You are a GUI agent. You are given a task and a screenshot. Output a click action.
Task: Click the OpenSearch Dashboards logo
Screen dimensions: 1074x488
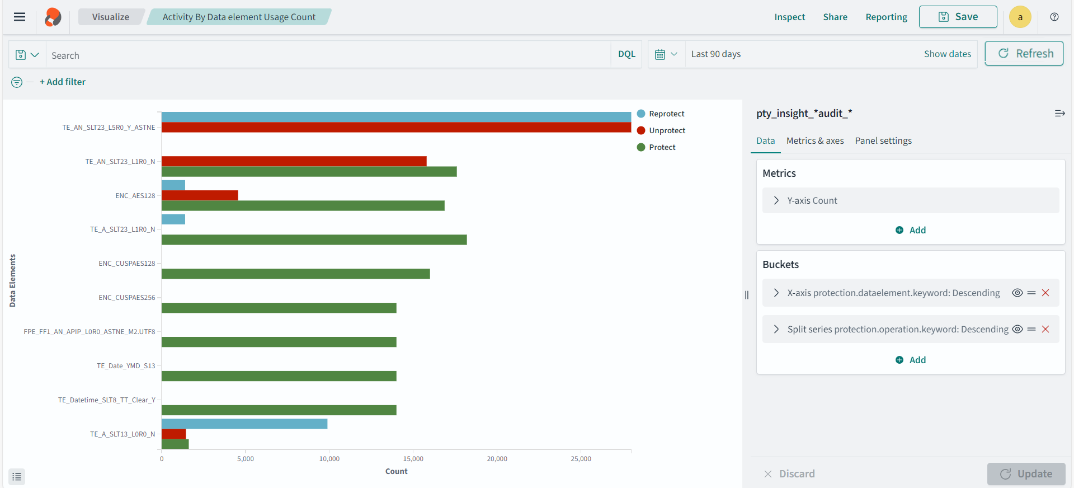(53, 17)
